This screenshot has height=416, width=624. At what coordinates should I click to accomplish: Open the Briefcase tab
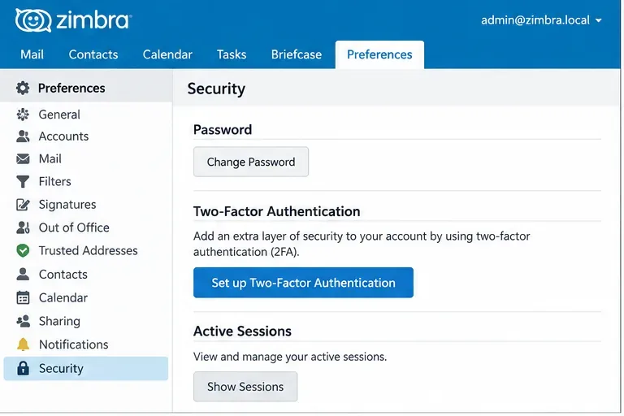coord(297,54)
